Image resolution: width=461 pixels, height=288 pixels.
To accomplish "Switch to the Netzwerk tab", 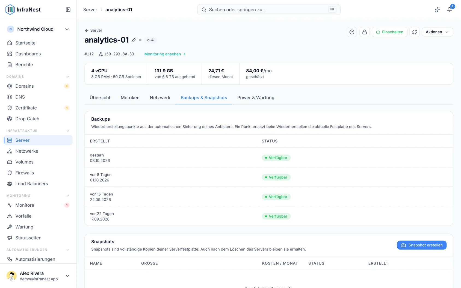I will (160, 98).
